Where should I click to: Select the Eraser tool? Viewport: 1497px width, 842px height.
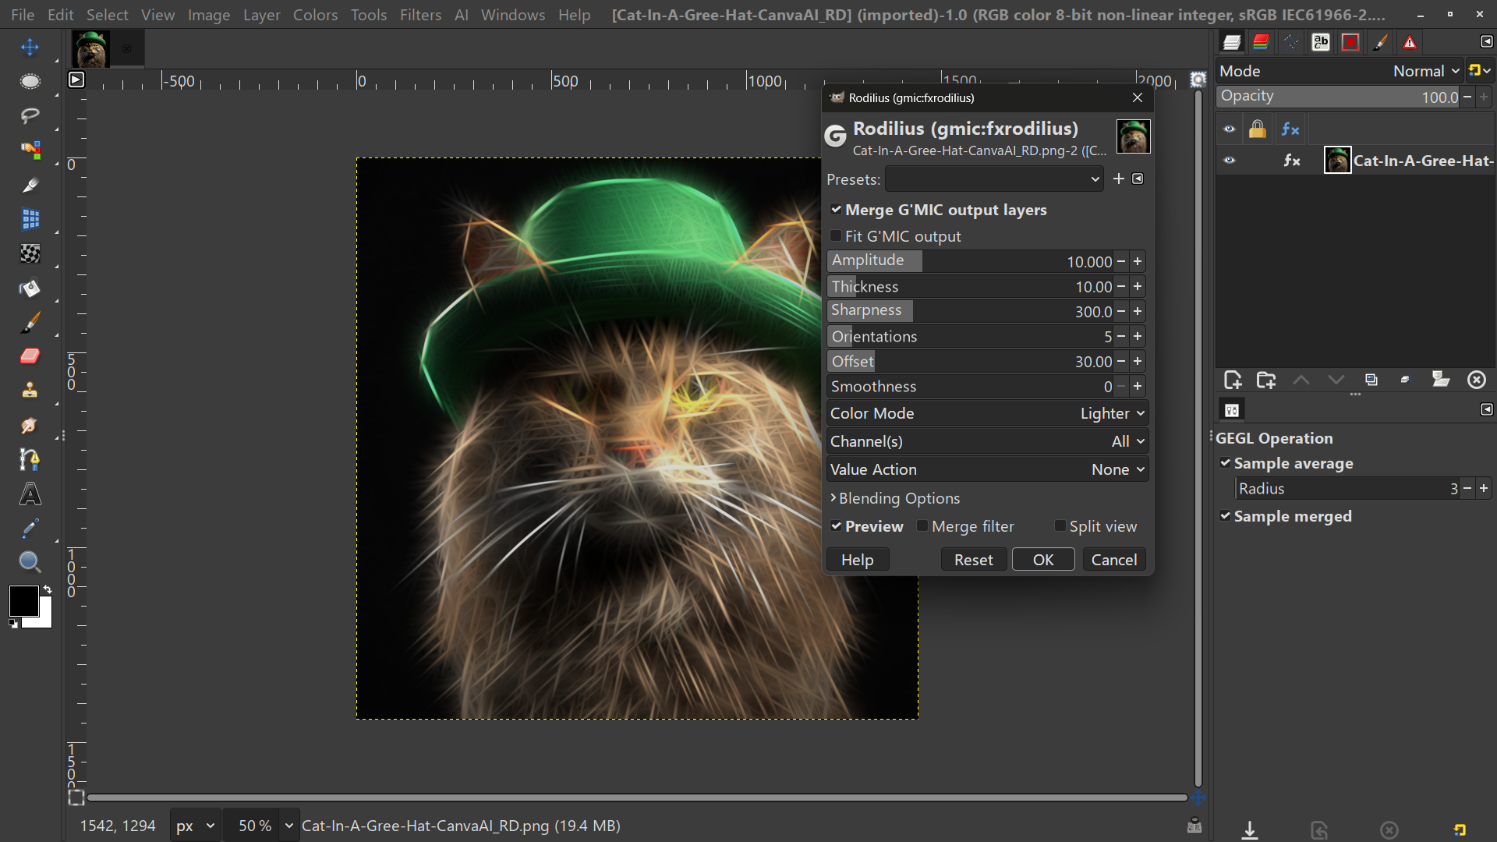pos(30,356)
